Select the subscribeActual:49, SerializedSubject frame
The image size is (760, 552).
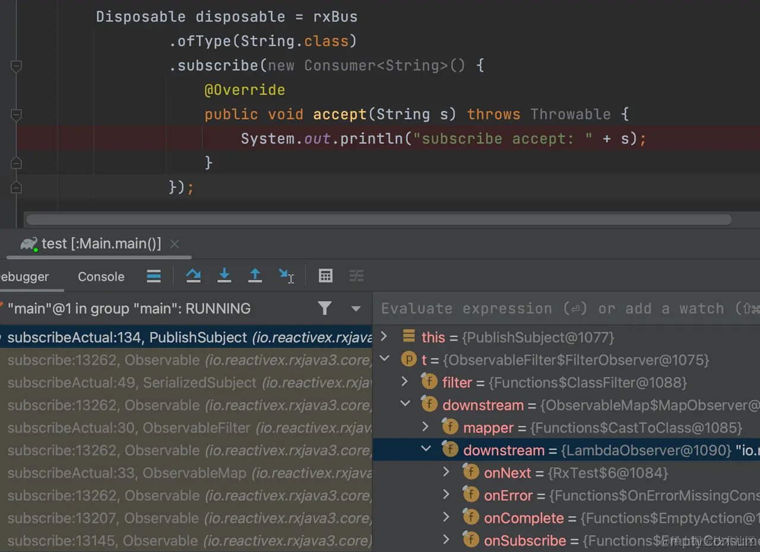point(186,382)
